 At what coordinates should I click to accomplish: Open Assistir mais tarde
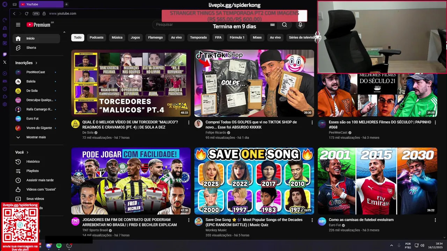click(36, 180)
